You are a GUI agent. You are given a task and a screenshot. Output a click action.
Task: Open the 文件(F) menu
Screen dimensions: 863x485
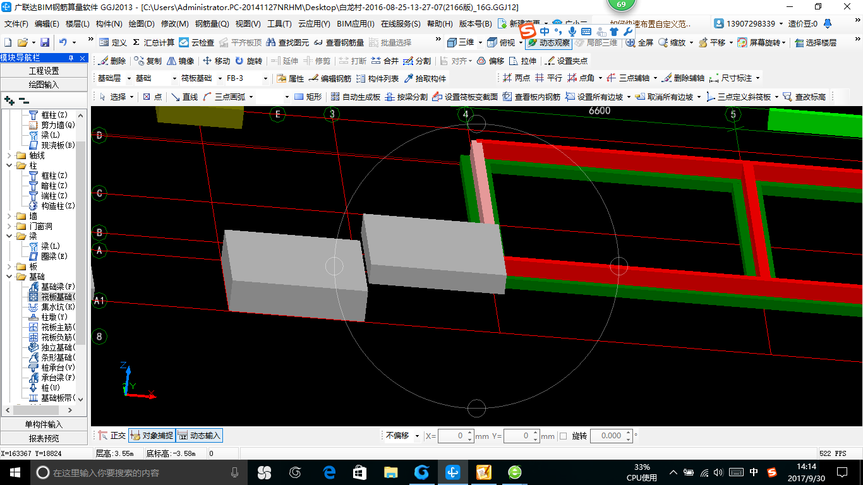pyautogui.click(x=16, y=24)
